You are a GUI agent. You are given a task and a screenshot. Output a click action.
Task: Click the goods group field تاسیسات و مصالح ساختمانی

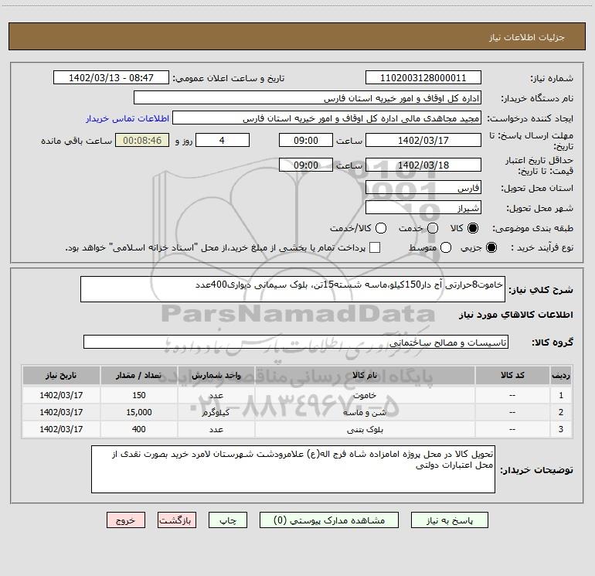tap(296, 342)
